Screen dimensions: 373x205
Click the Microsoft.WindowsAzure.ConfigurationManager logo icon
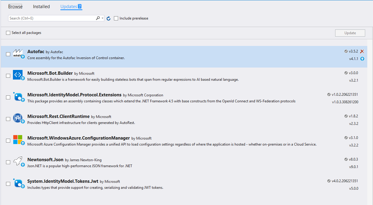[x=18, y=140]
